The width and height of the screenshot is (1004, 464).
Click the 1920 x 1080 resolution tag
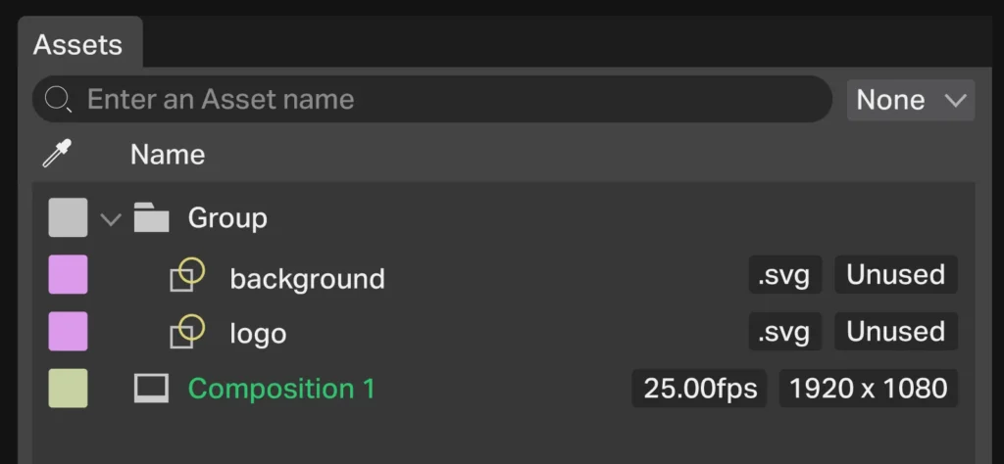coord(869,389)
